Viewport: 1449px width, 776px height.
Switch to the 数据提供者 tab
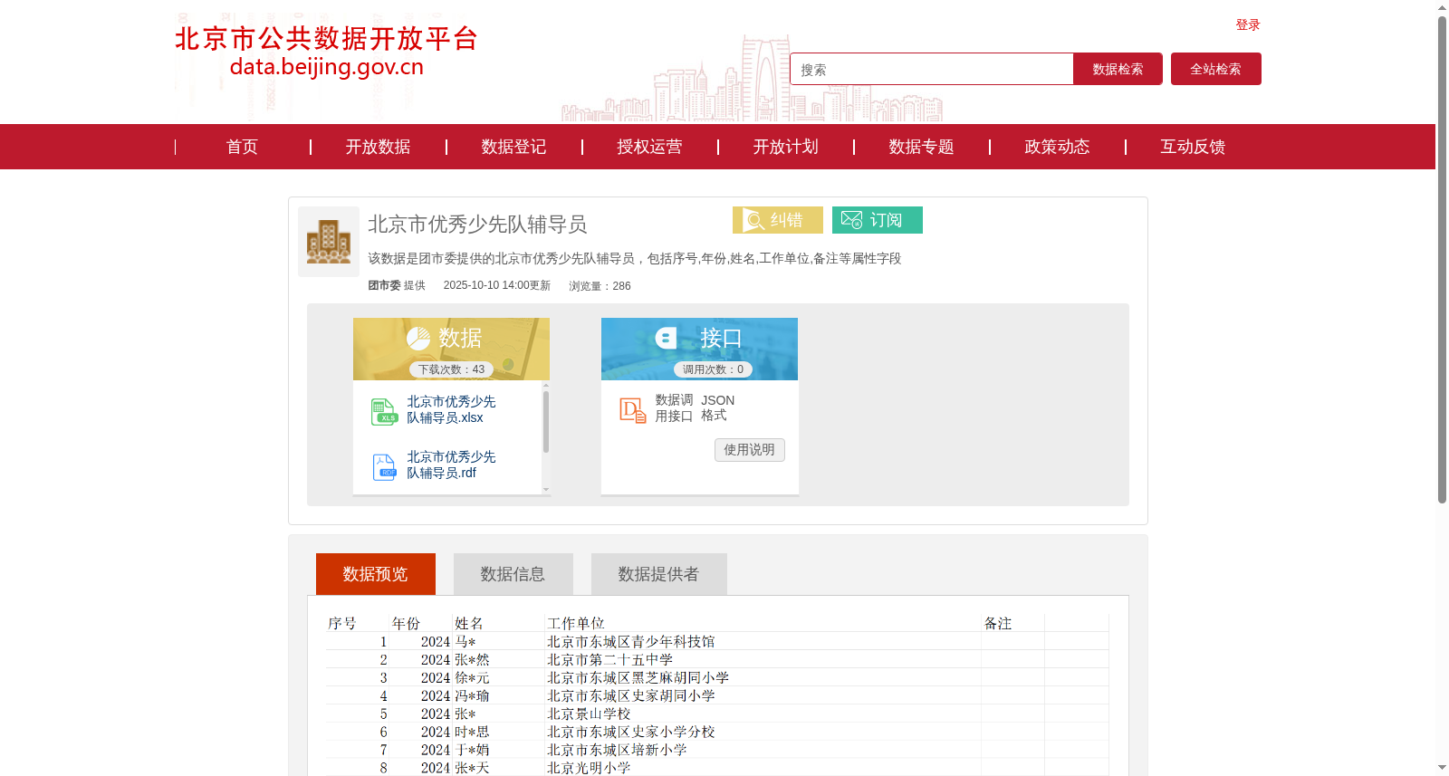coord(658,574)
